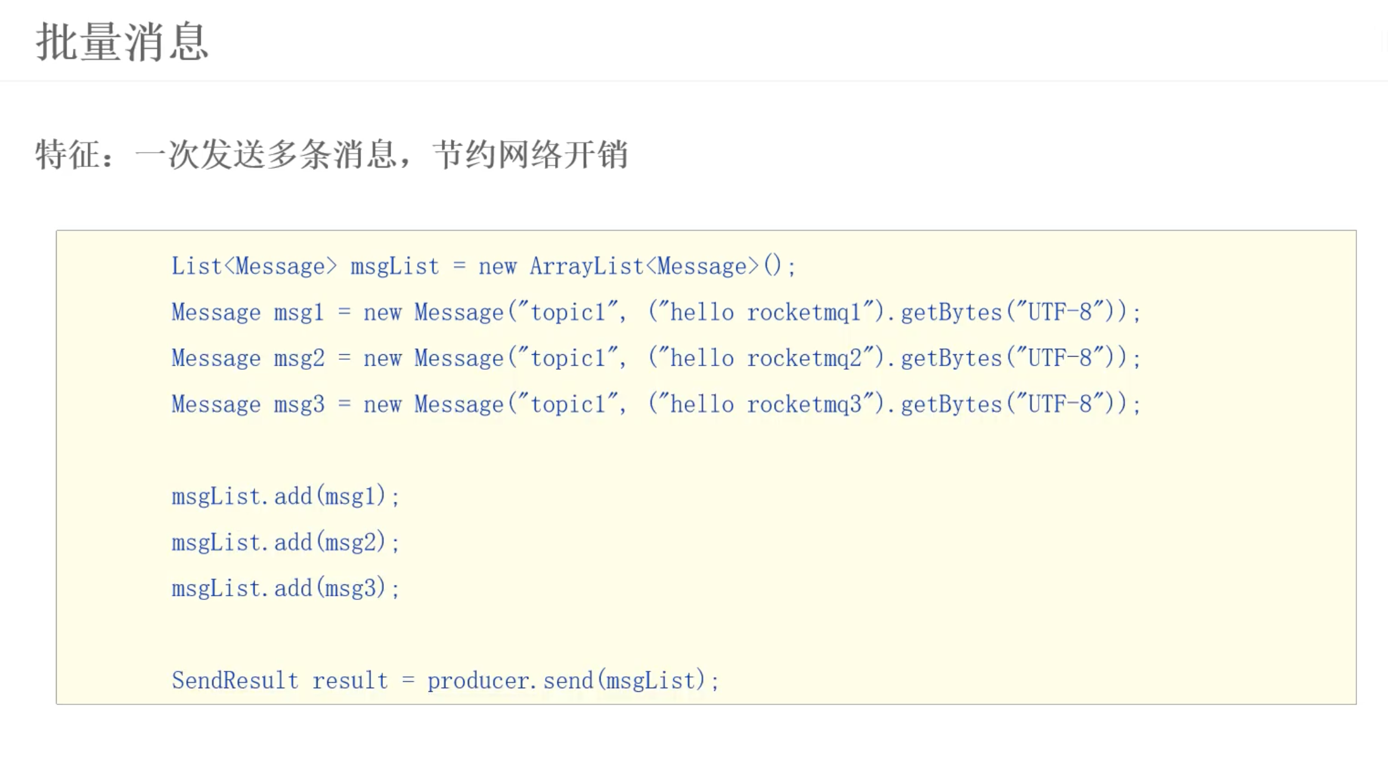The image size is (1388, 761).
Task: Click the msgList.add(msg3) statement
Action: tap(285, 589)
